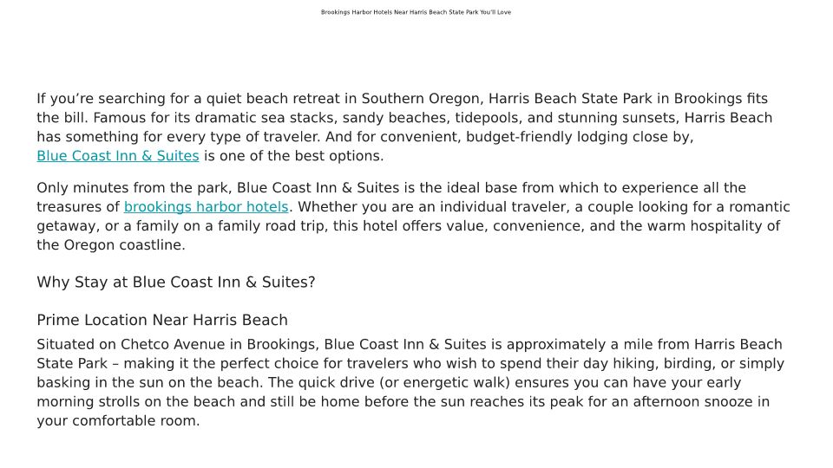Click the page title at the top

point(416,12)
